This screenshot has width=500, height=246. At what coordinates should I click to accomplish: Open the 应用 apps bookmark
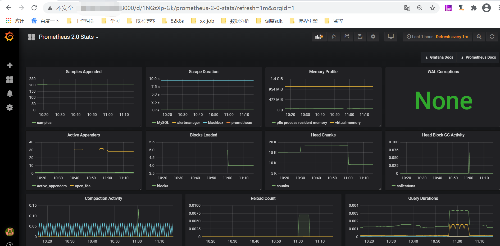(15, 21)
